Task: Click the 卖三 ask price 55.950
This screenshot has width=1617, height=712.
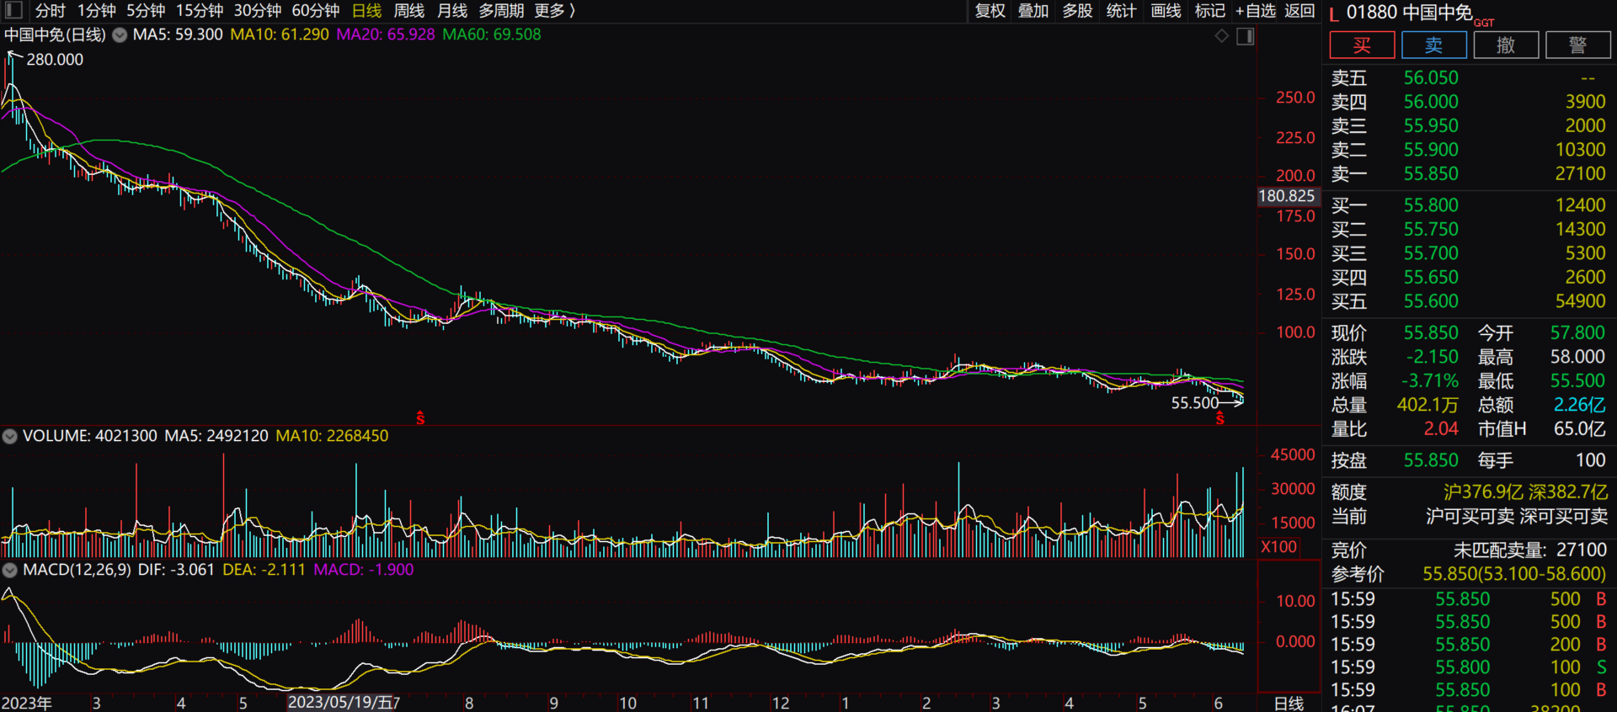Action: 1431,126
